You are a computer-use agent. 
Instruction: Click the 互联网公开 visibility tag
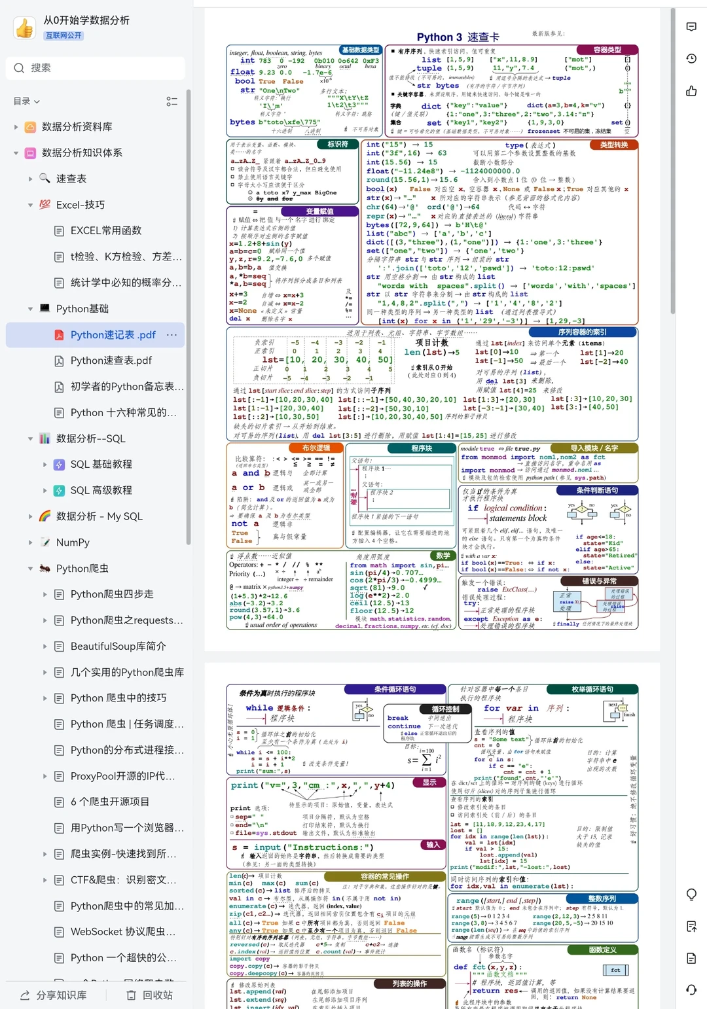coord(65,35)
